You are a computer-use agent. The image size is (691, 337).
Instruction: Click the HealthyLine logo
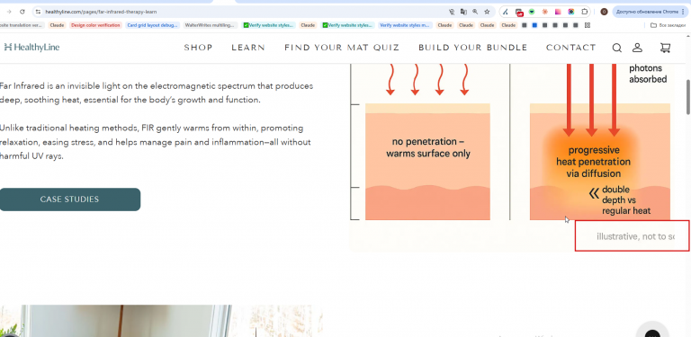(x=31, y=47)
